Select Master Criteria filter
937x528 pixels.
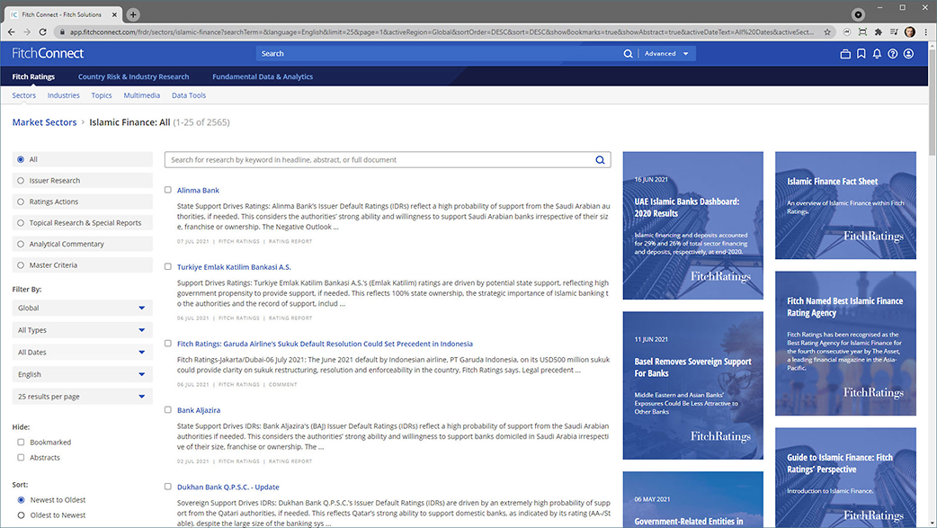point(21,264)
